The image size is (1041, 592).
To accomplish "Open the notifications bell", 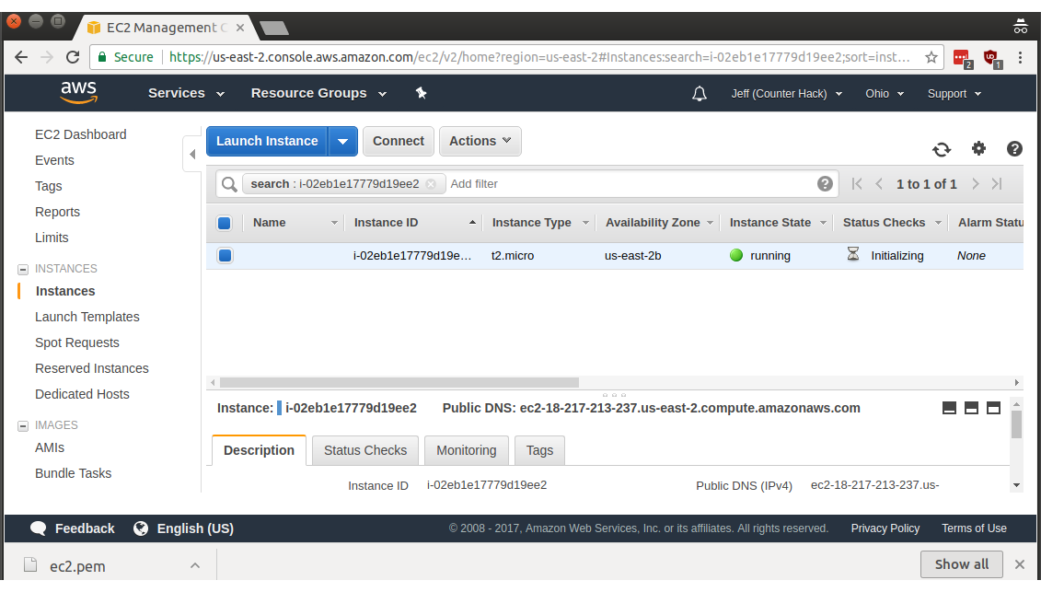I will tap(700, 94).
